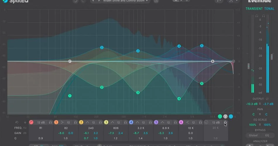
Task: Click transient output gain fader handle
Action: pos(248,66)
